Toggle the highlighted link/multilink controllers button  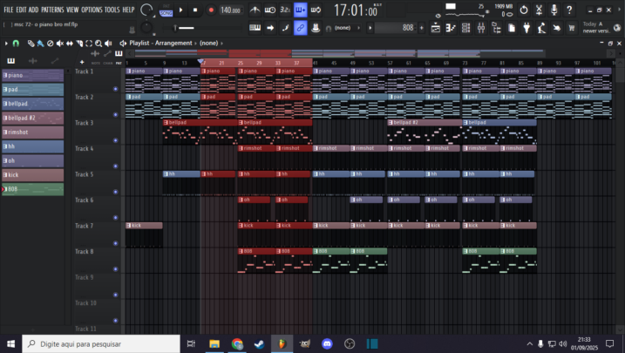click(x=300, y=28)
